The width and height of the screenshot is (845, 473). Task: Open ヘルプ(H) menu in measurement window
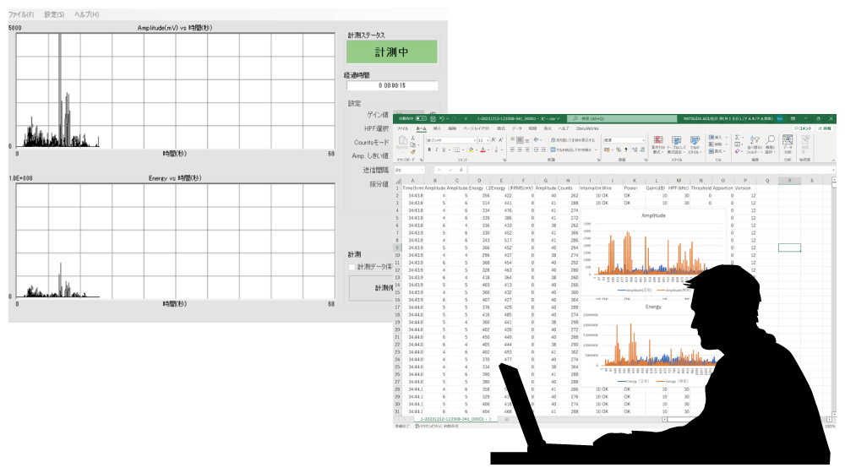point(87,14)
